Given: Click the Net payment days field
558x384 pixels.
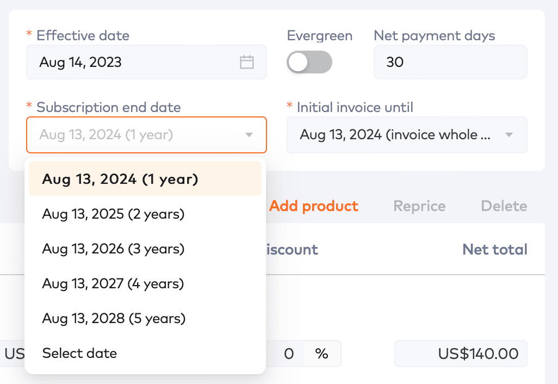Looking at the screenshot, I should (x=450, y=62).
